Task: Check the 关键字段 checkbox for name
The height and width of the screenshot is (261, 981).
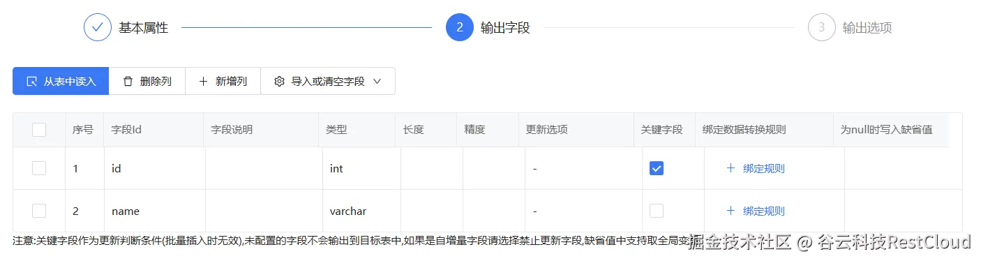Action: click(657, 211)
